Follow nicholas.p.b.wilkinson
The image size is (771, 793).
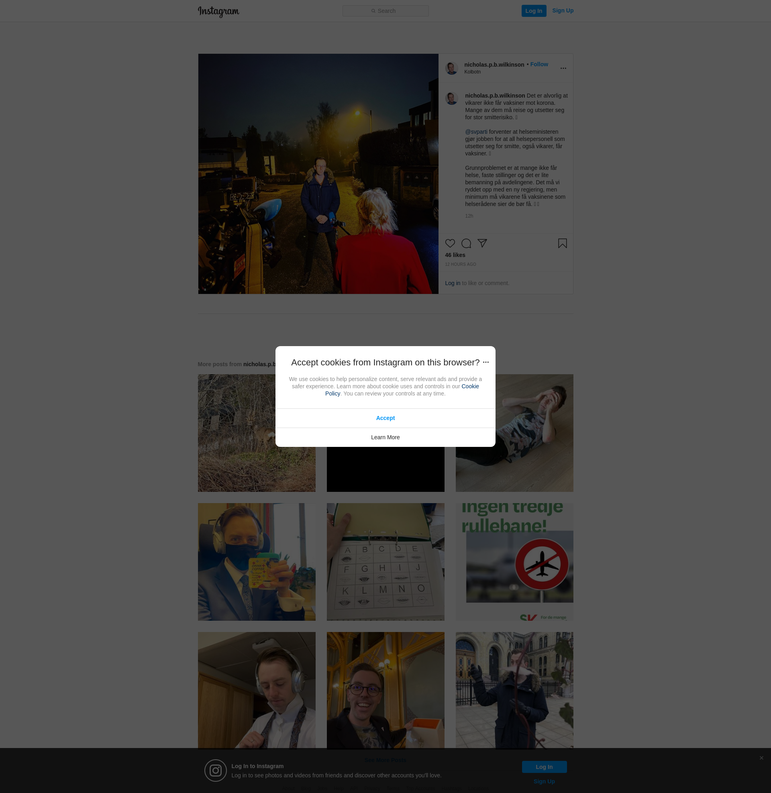tap(539, 64)
